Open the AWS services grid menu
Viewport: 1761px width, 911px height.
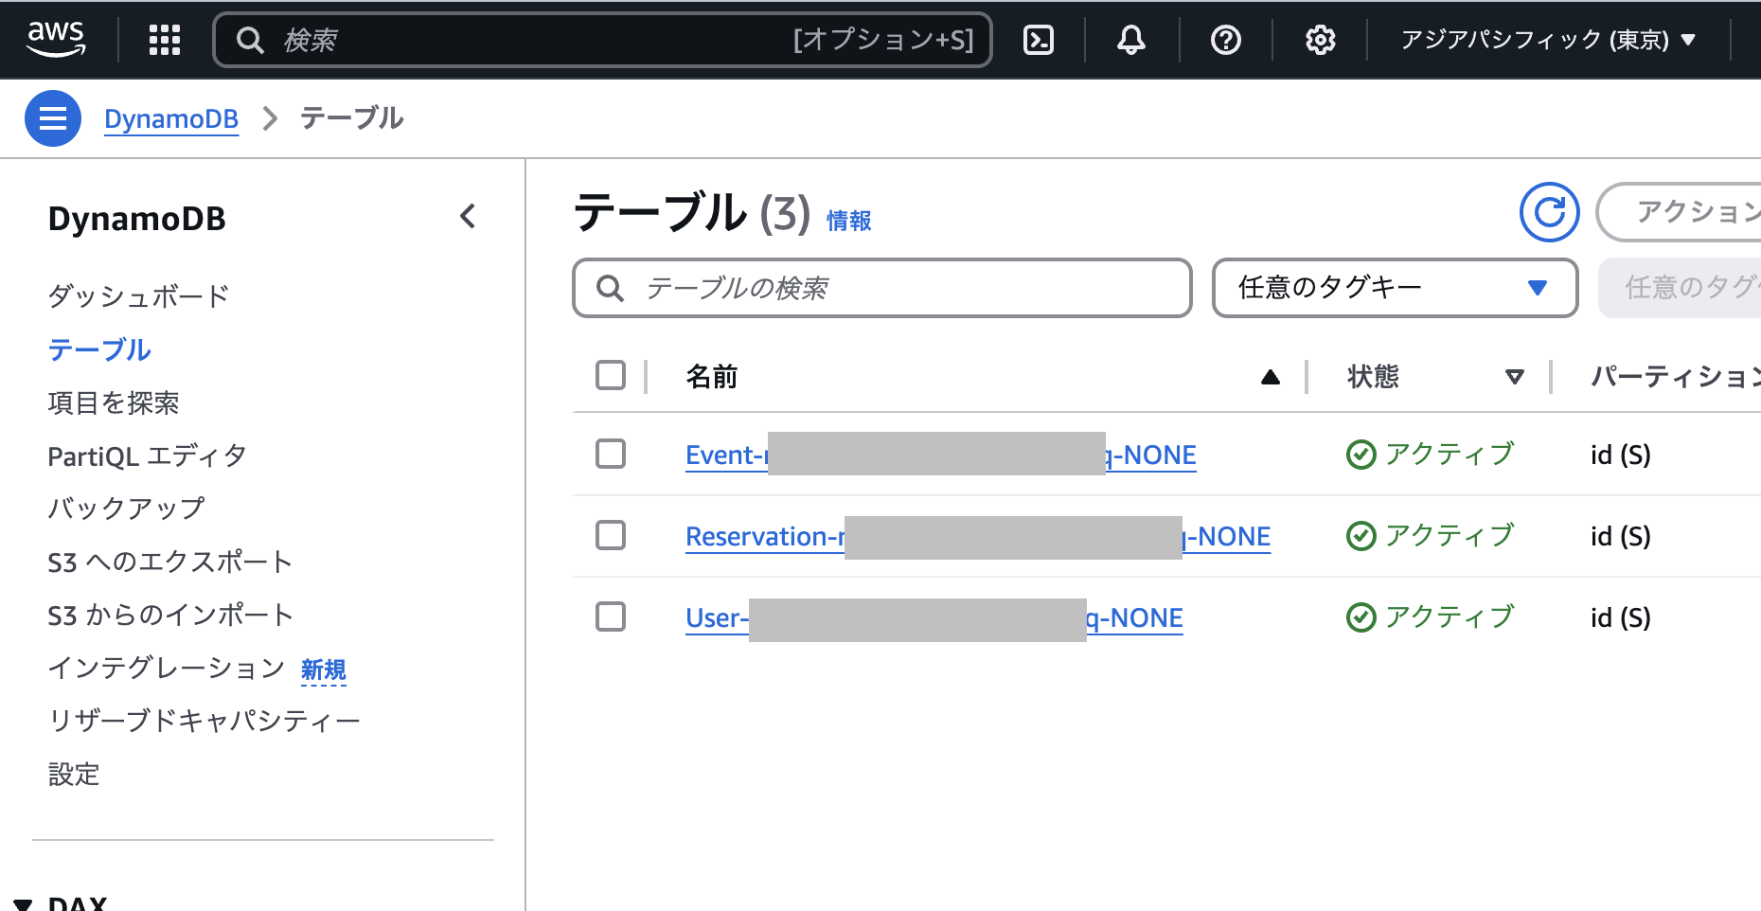(x=165, y=40)
